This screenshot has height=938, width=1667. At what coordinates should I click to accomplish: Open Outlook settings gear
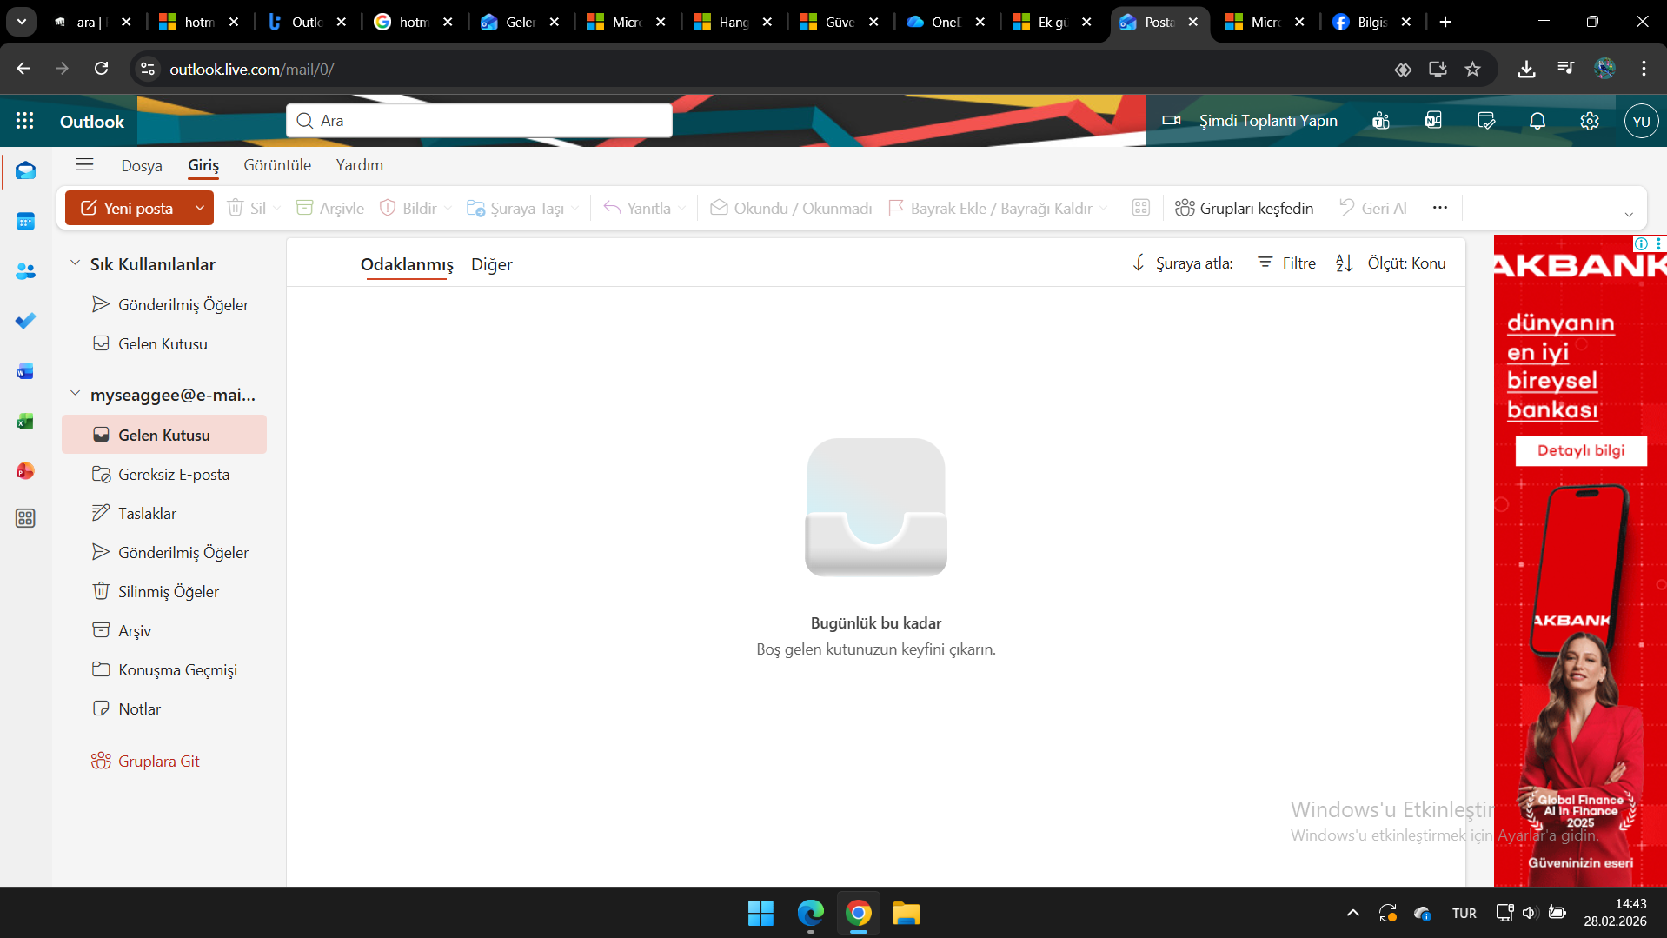tap(1590, 121)
